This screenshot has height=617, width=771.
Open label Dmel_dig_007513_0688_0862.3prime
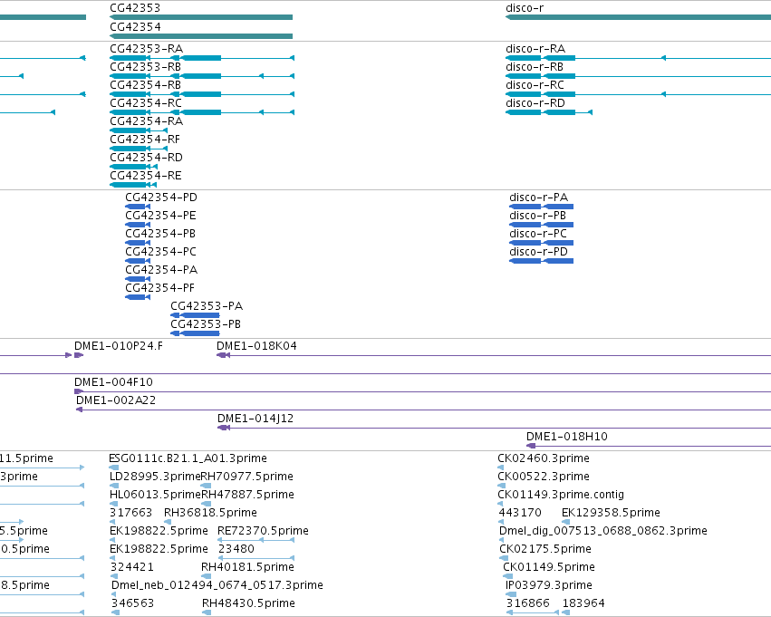[603, 531]
